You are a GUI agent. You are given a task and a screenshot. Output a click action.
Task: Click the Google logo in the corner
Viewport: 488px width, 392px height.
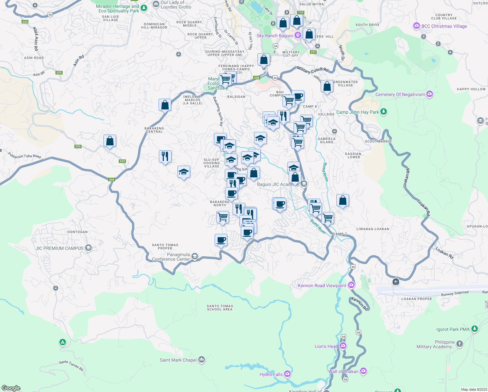(11, 387)
